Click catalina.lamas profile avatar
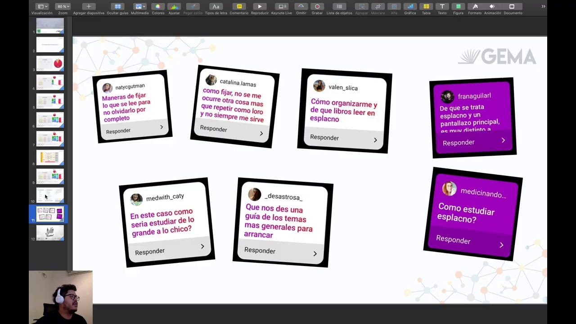Screen dimensions: 576x324 click(x=211, y=80)
